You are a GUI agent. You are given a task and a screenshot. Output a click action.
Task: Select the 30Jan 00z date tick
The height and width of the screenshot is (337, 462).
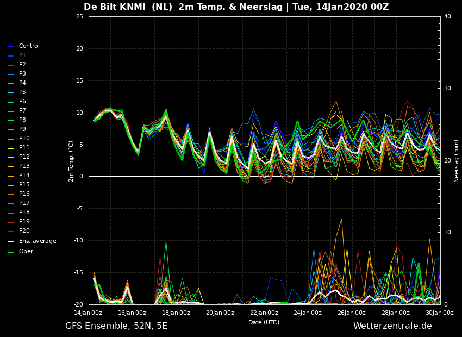[439, 313]
